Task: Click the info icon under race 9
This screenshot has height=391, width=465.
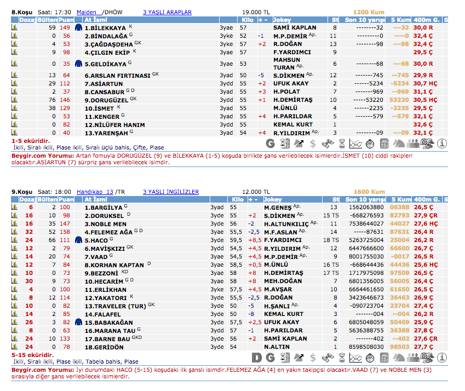Action: 441,358
